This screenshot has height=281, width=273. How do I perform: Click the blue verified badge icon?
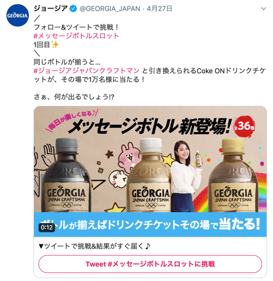click(x=73, y=9)
